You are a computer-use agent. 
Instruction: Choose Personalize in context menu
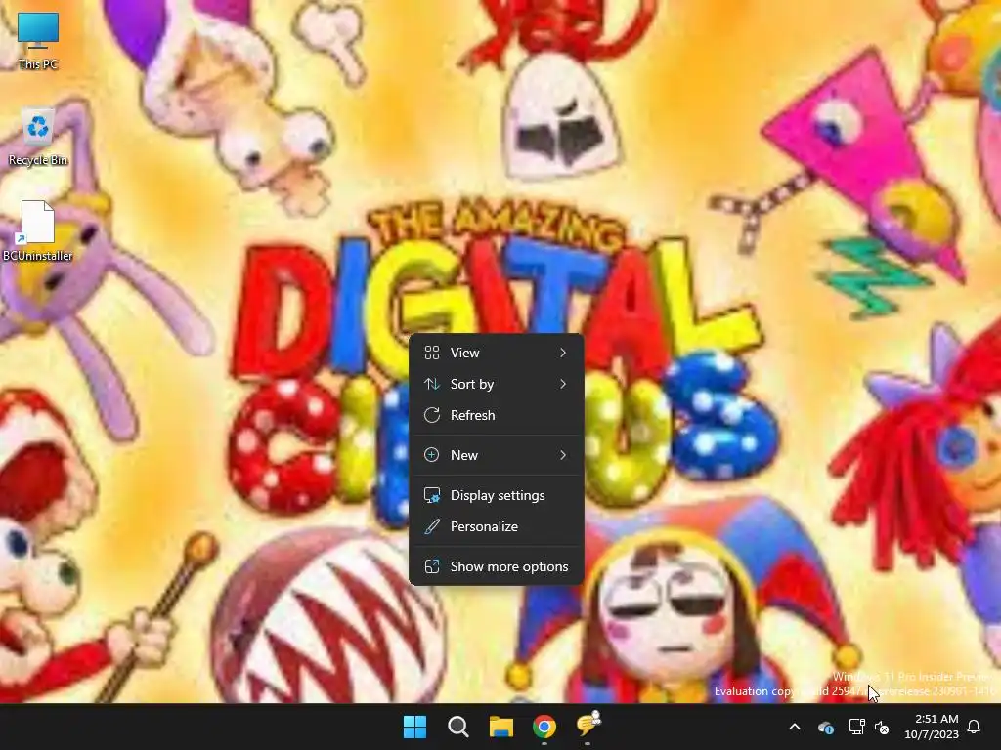point(496,526)
